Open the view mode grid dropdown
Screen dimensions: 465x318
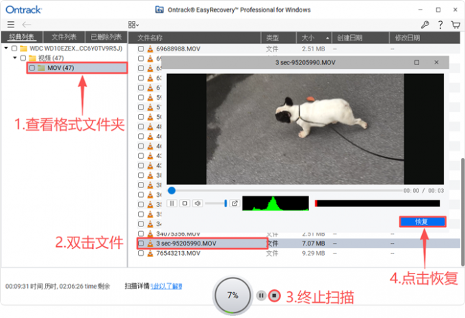(133, 25)
